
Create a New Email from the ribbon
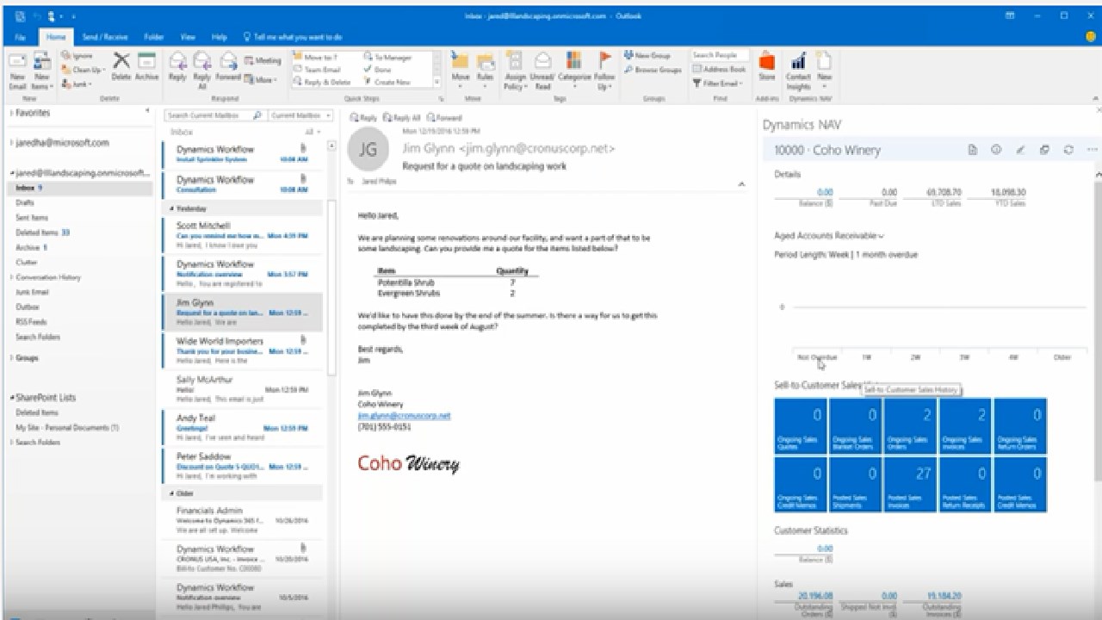click(x=17, y=70)
